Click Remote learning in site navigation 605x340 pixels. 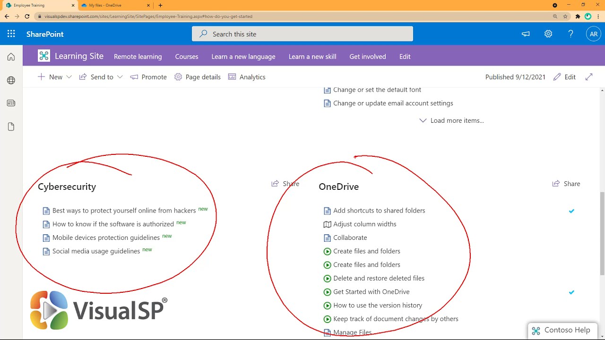(x=138, y=56)
